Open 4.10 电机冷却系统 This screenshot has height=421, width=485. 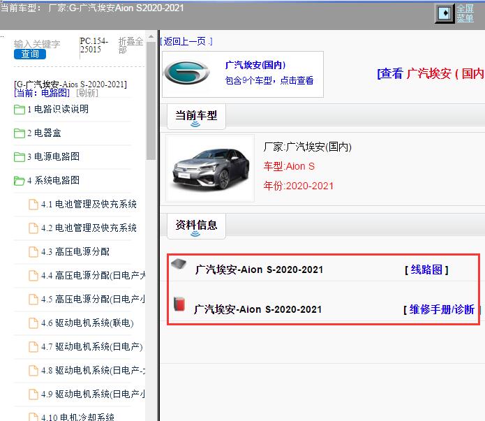click(x=77, y=417)
